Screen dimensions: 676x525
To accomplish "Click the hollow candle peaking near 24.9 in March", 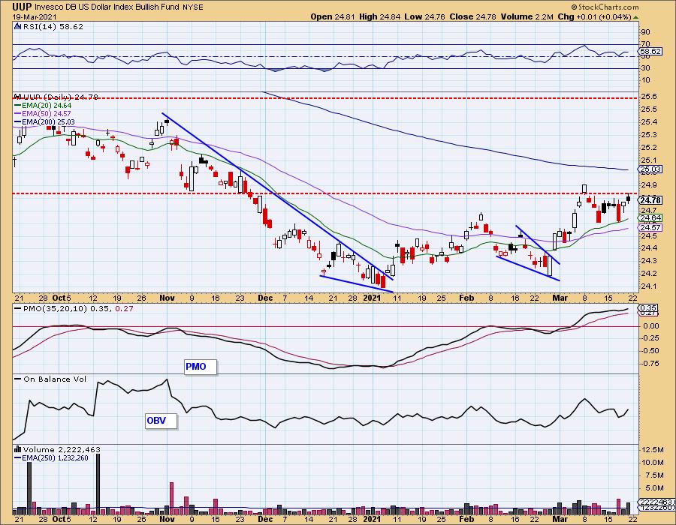I will pyautogui.click(x=584, y=188).
